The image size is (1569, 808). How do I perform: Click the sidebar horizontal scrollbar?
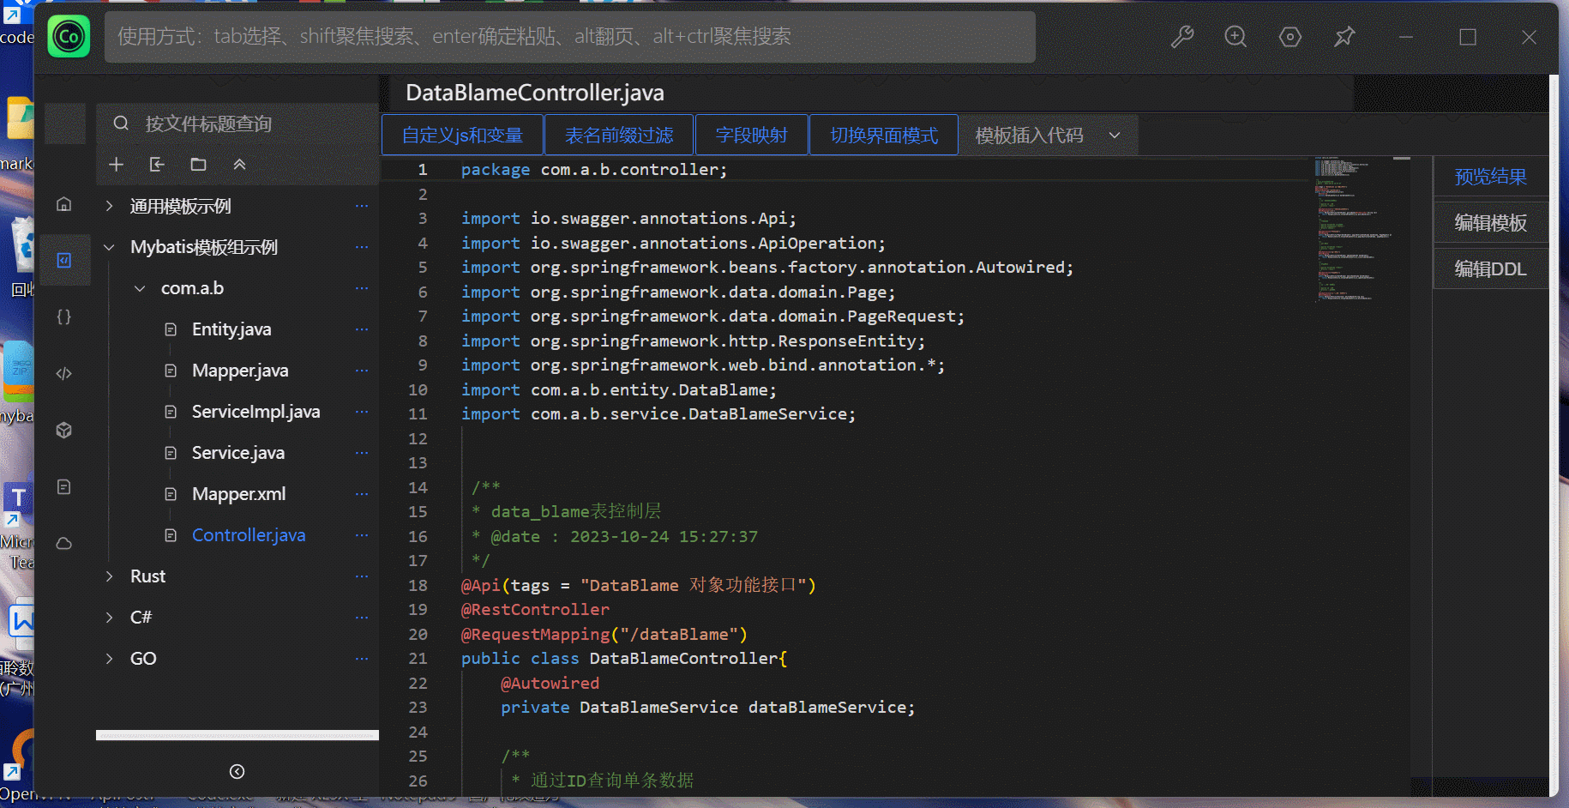click(237, 735)
